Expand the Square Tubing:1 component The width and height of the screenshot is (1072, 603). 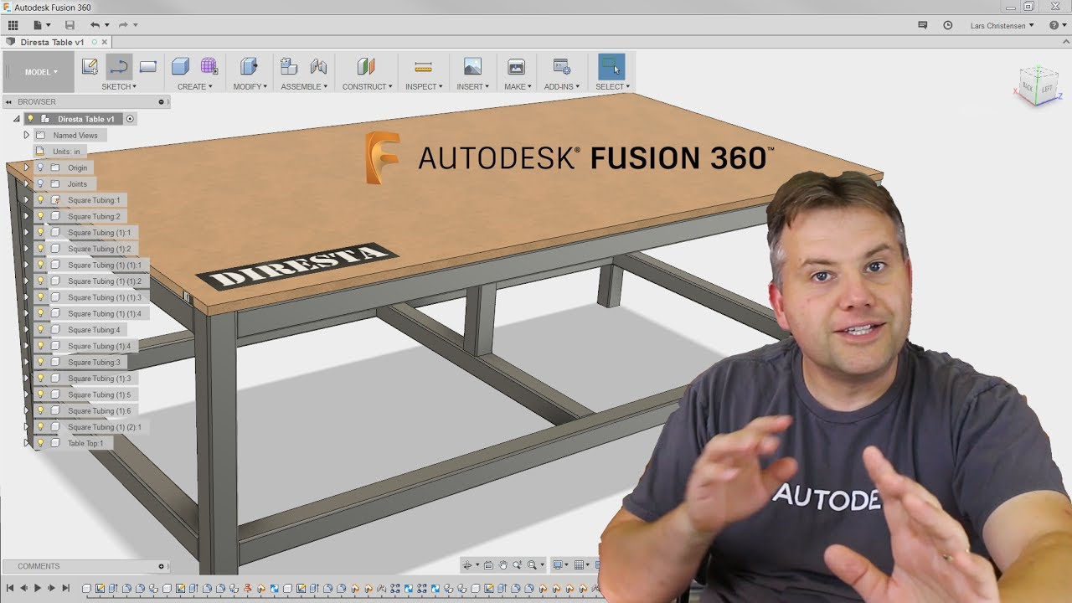pyautogui.click(x=26, y=200)
